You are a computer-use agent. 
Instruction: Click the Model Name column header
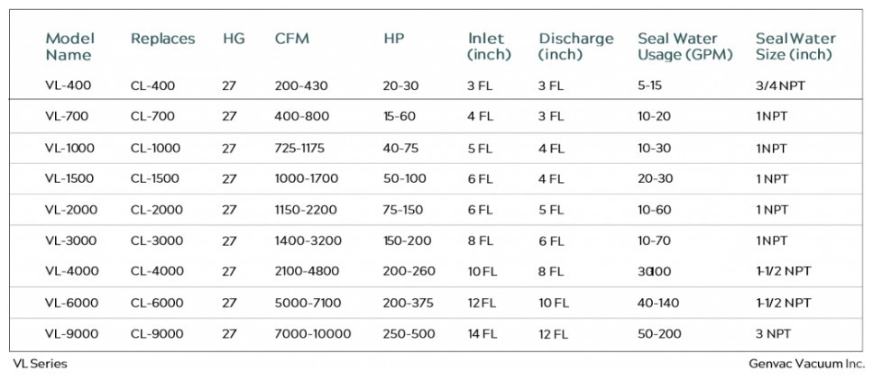coord(69,47)
